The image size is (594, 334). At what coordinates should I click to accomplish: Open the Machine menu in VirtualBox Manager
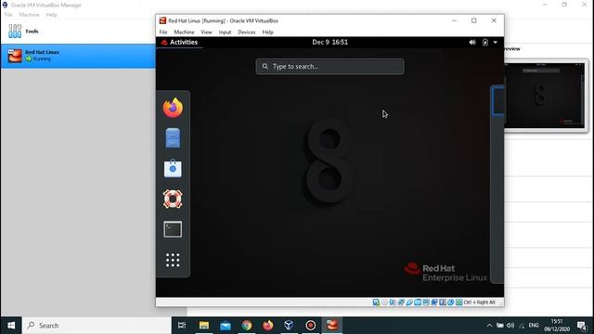coord(29,15)
